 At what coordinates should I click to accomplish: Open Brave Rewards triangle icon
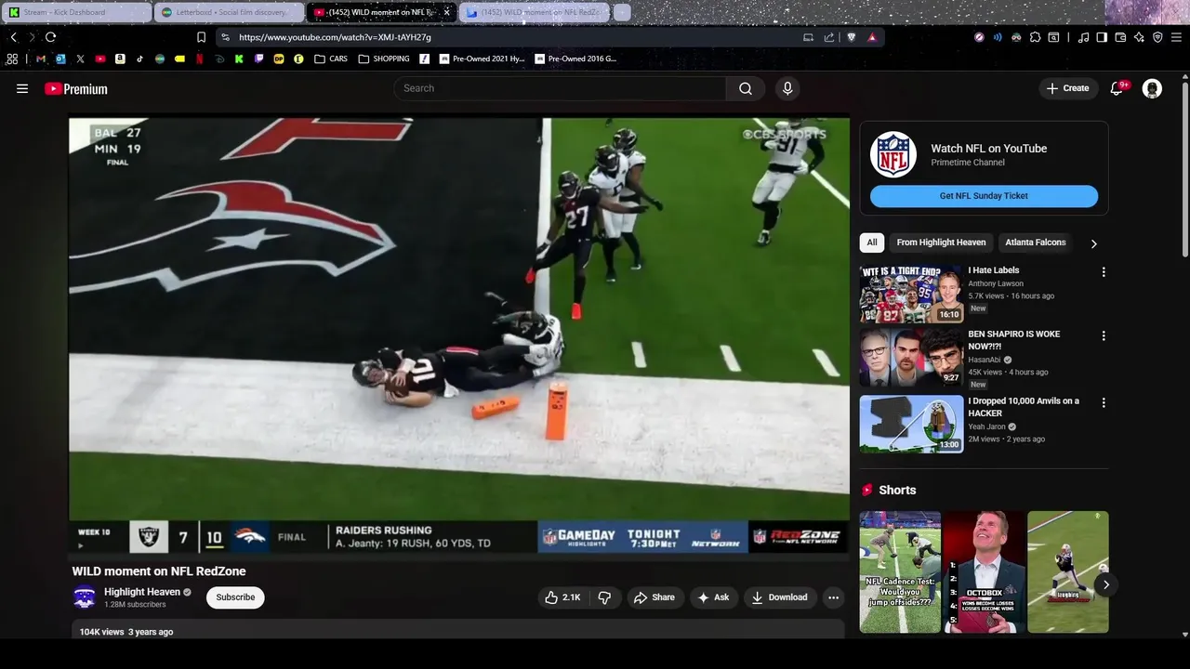871,37
